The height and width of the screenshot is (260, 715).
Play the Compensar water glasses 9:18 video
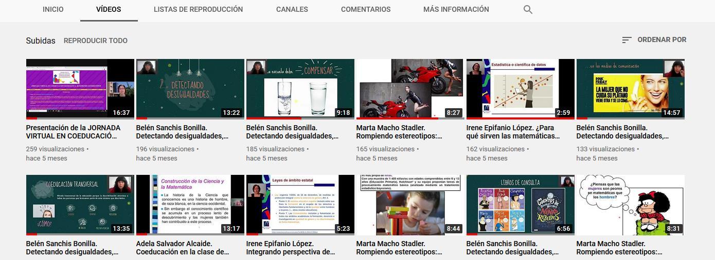300,89
